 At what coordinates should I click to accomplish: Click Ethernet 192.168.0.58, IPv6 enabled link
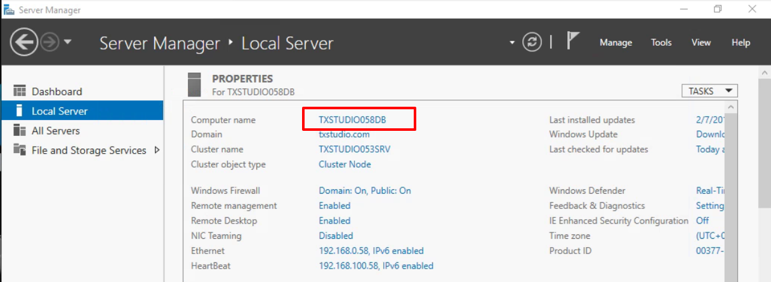[371, 251]
